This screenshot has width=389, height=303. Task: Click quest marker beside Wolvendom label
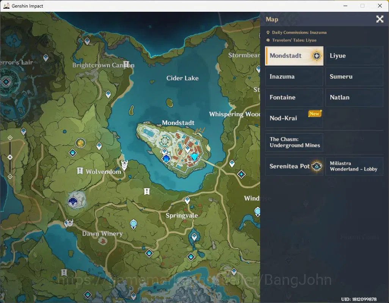click(80, 171)
